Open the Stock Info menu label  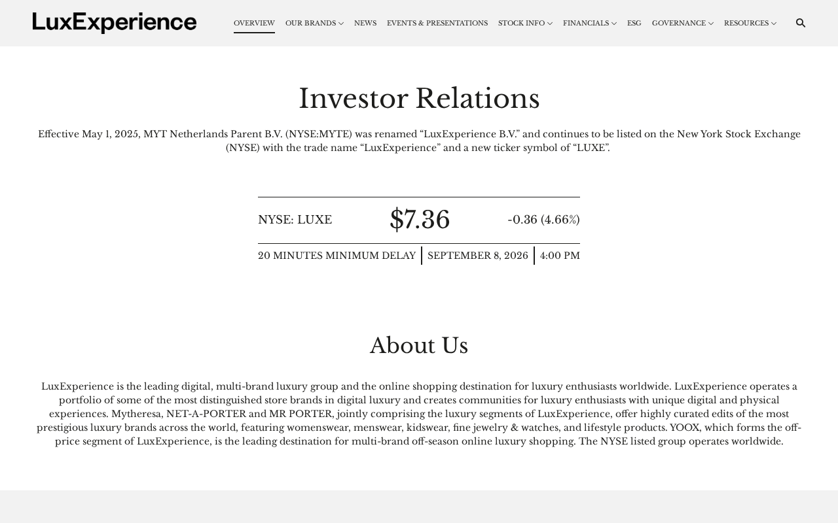click(521, 24)
